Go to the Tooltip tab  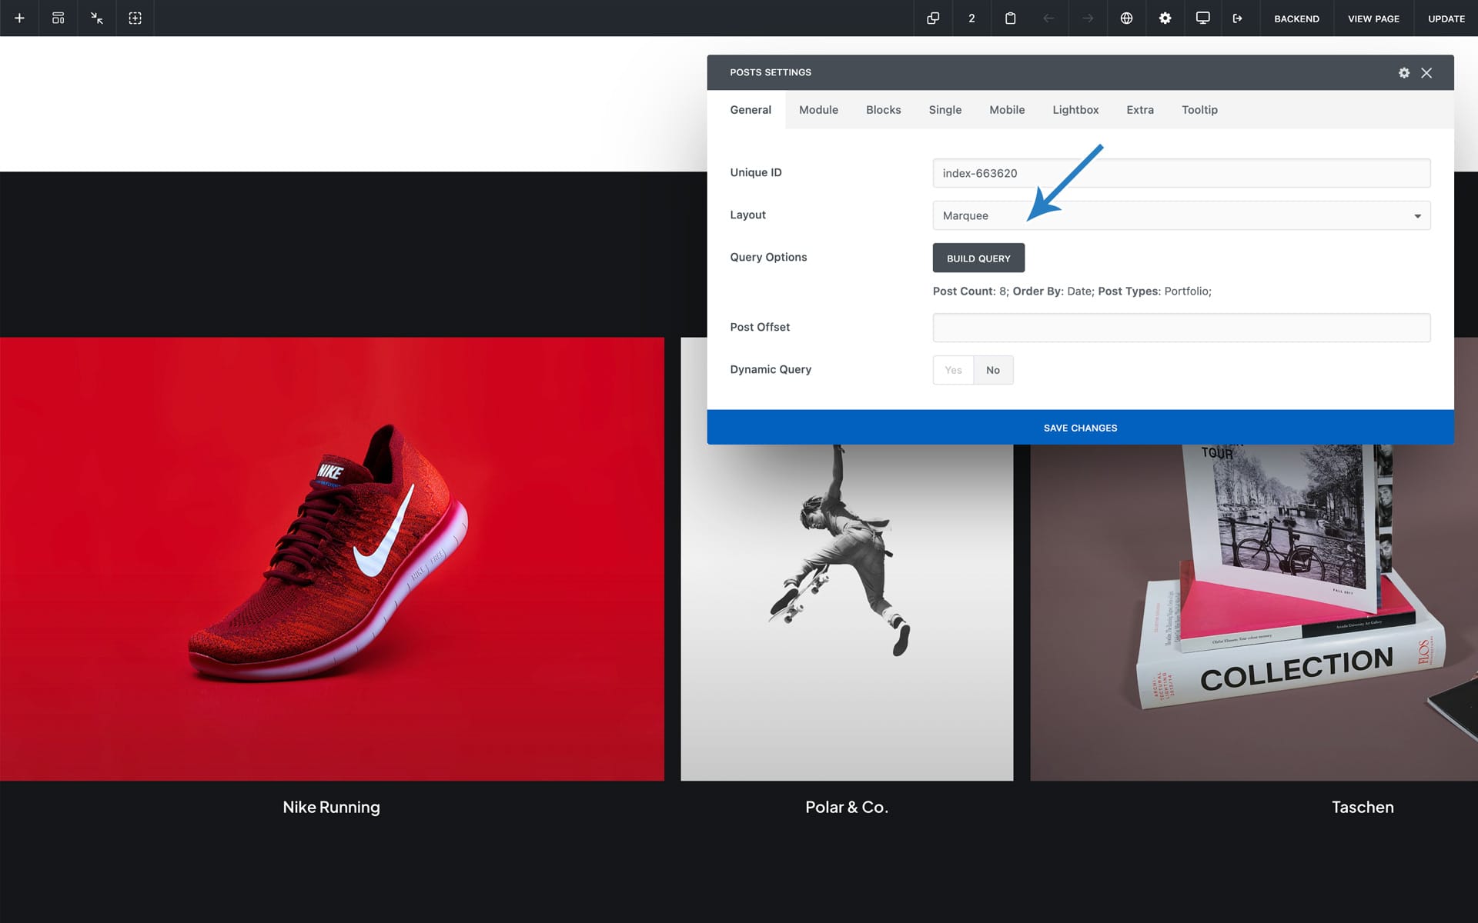pyautogui.click(x=1199, y=110)
